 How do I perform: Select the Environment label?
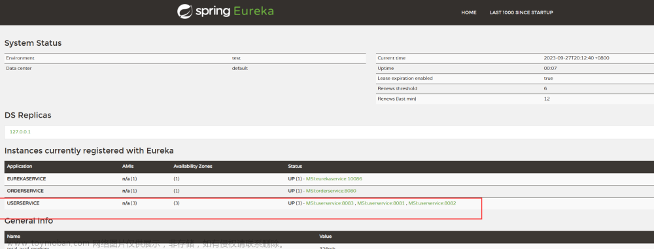coord(20,58)
